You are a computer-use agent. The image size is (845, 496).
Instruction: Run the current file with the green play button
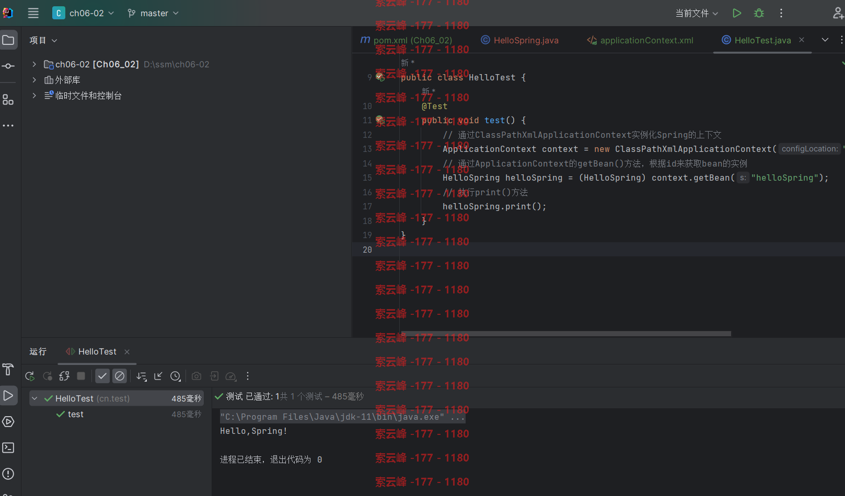[737, 13]
